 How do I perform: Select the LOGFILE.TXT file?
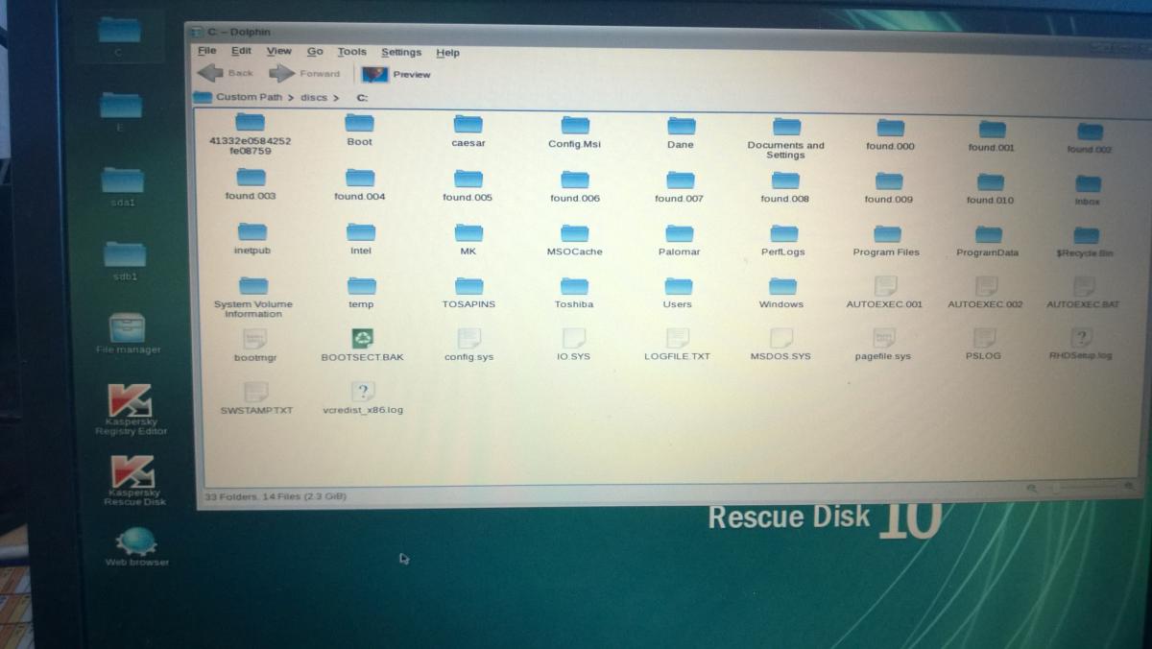click(x=678, y=345)
